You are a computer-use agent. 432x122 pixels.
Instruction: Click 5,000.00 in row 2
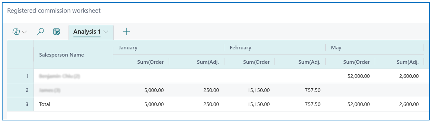pos(154,90)
